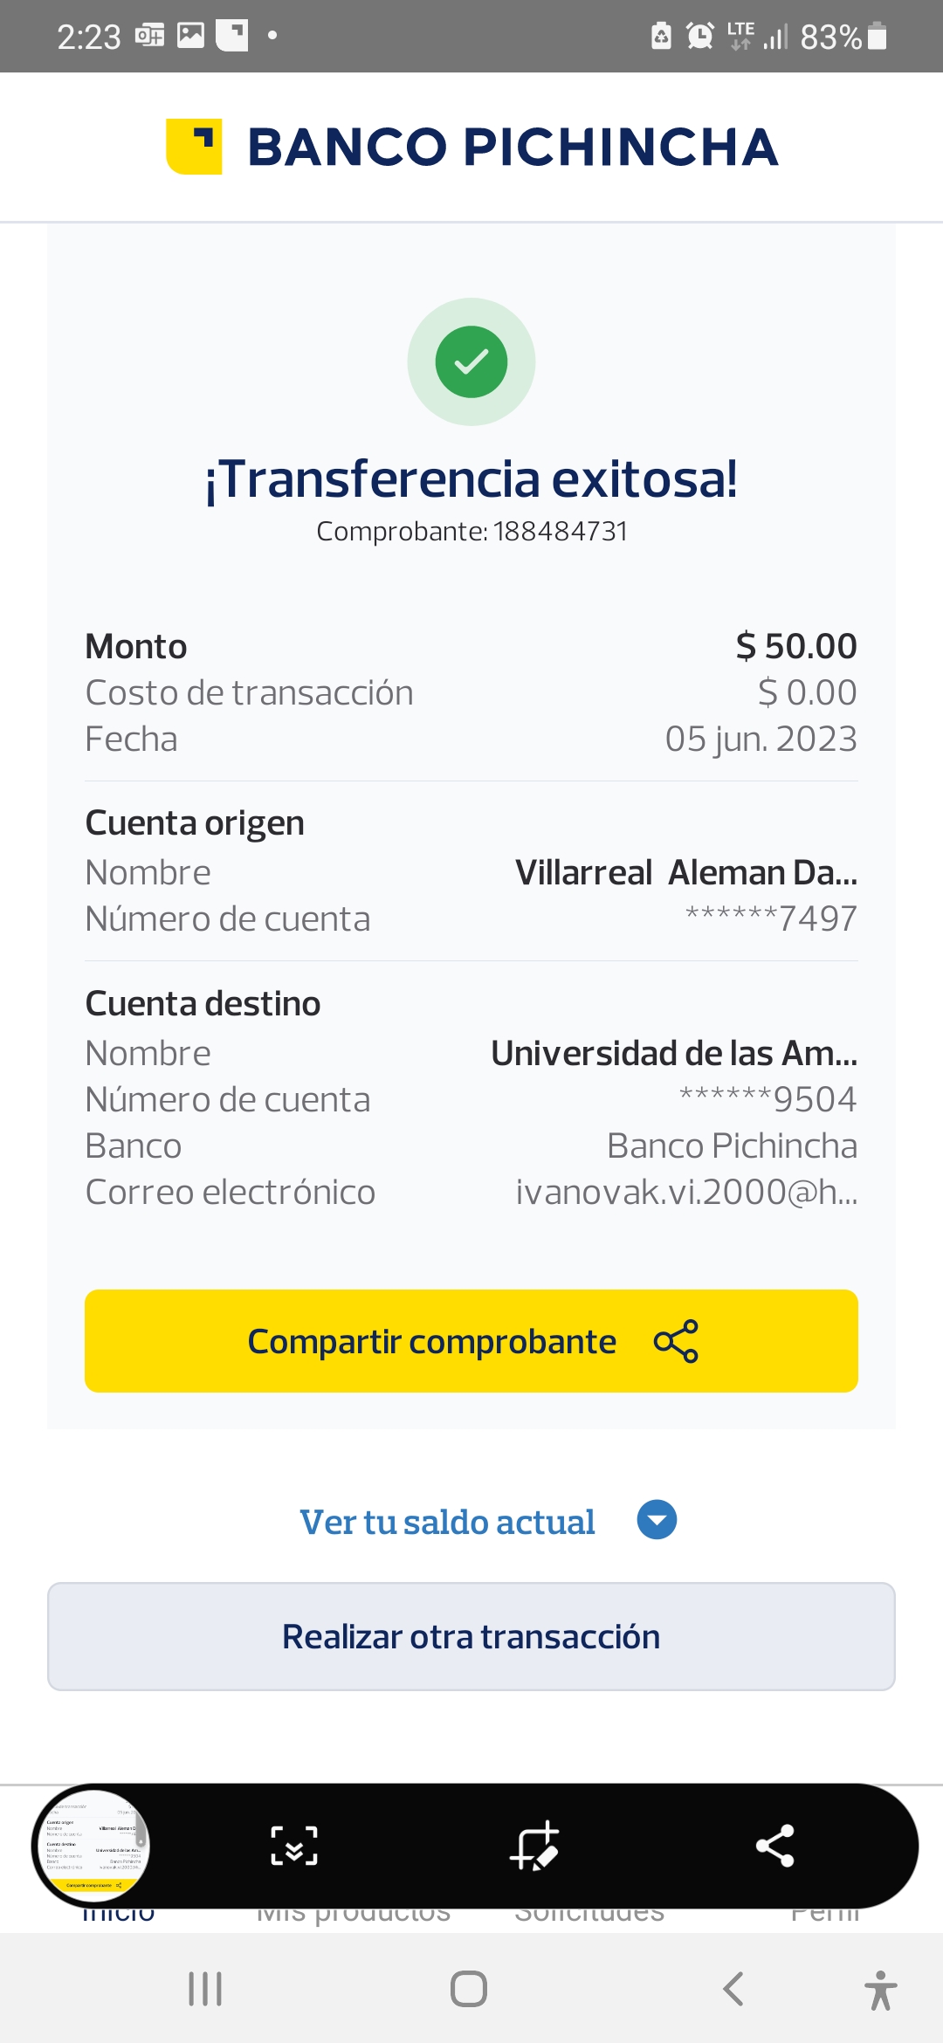
Task: Tap the truncated destination name Universidad de las Am...
Action: click(674, 1053)
